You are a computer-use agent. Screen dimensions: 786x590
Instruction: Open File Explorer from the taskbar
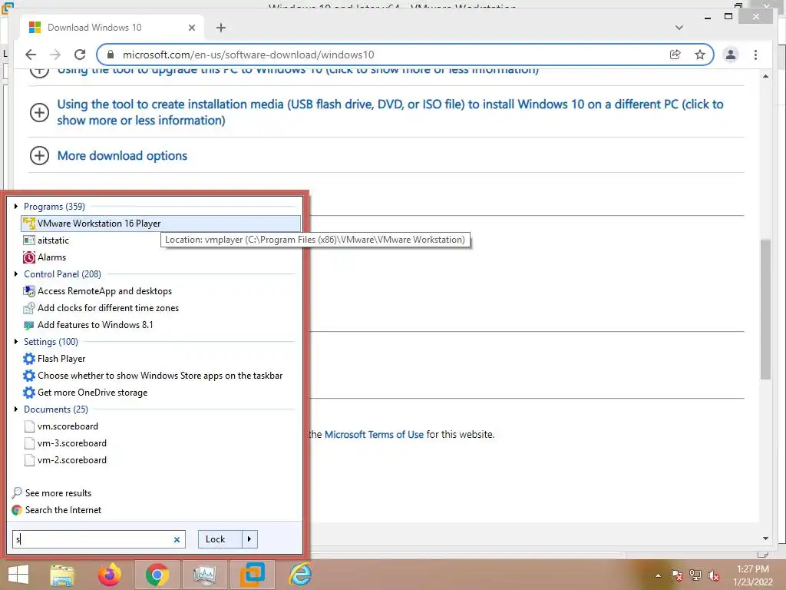pyautogui.click(x=62, y=575)
